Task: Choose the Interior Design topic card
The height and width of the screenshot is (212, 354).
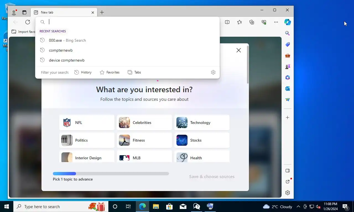Action: tap(87, 156)
